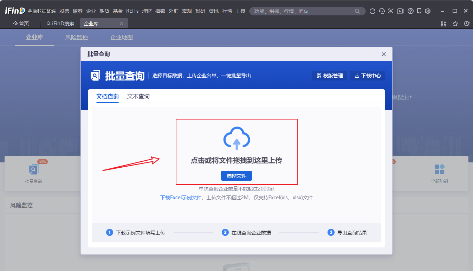
Task: Select the scissors screenshot tool
Action: [391, 11]
